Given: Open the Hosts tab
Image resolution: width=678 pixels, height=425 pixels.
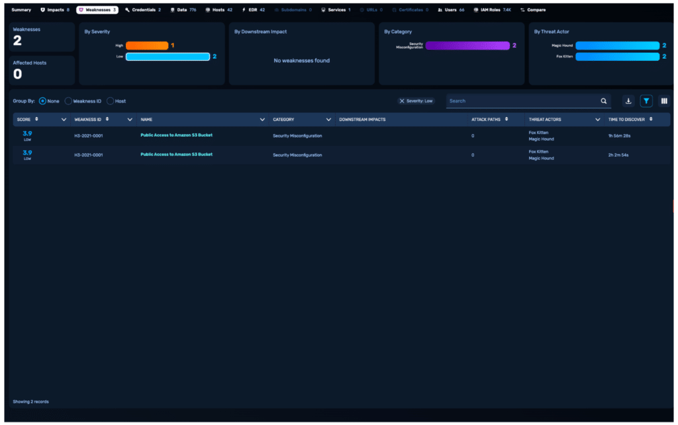Looking at the screenshot, I should (x=218, y=10).
